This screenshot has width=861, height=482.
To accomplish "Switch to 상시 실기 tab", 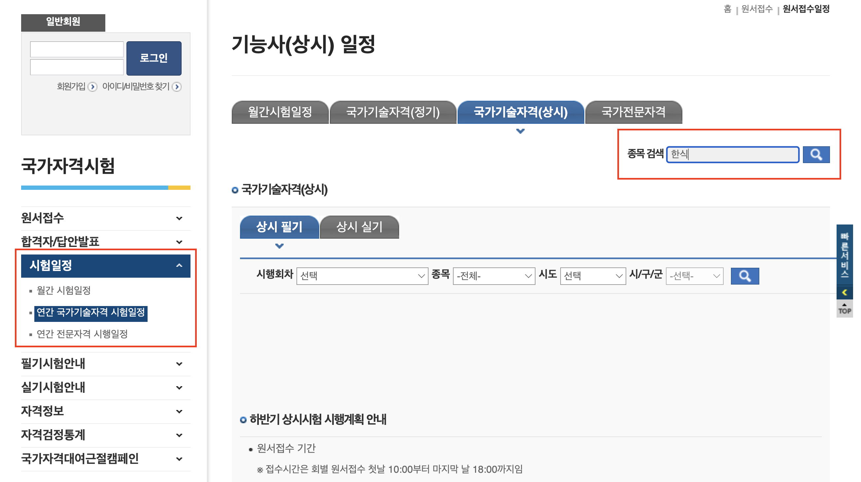I will click(359, 227).
